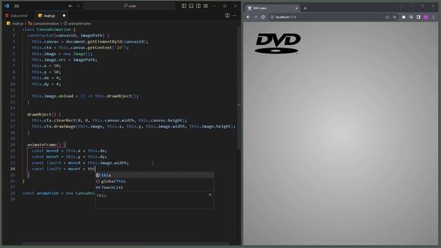Split the editor to the right
The height and width of the screenshot is (248, 441).
coord(227,15)
